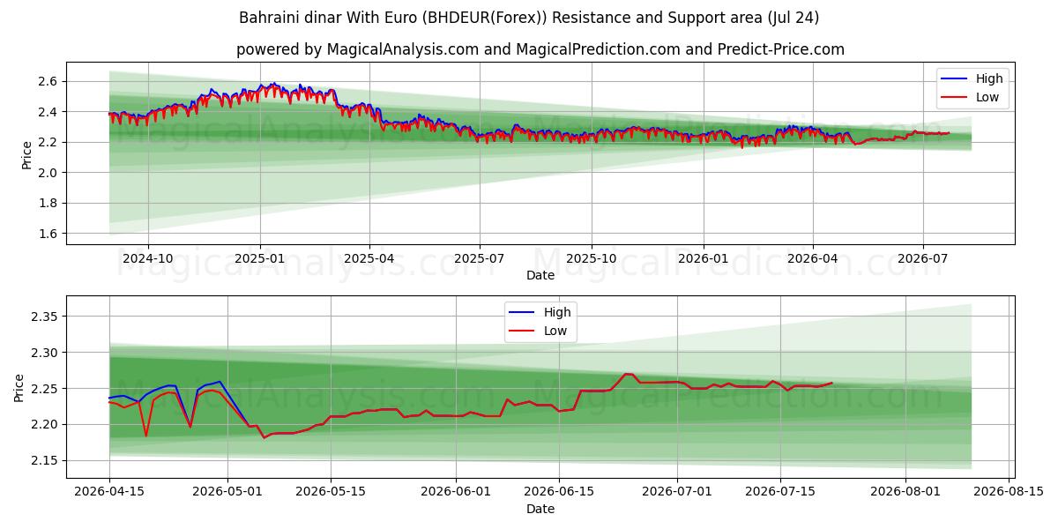This screenshot has height=529, width=1058.
Task: Click the '2.15' price tick label
Action: pyautogui.click(x=45, y=461)
